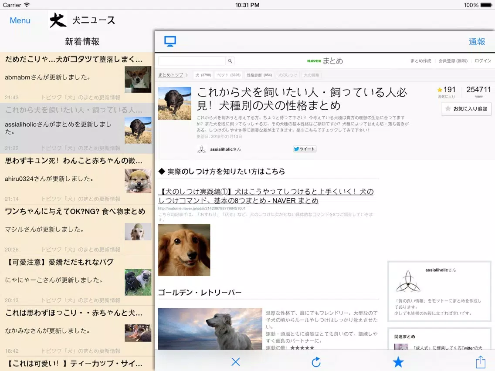This screenshot has height=371, width=495.
Task: Open まとめ作成 link in the header
Action: click(420, 61)
